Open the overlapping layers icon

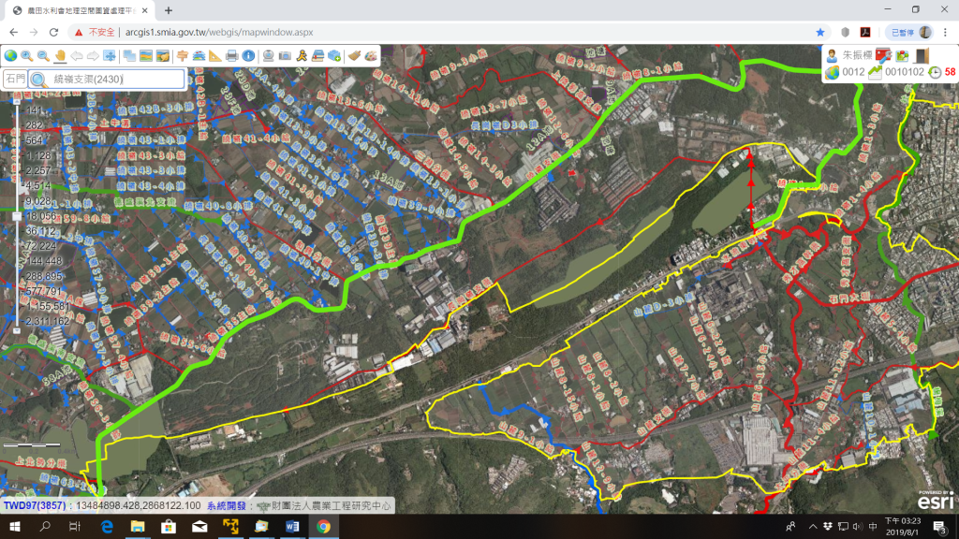click(129, 55)
